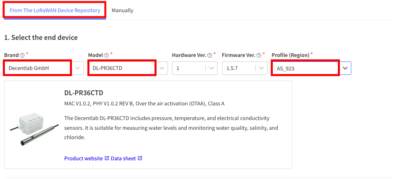Open the Model dropdown arrow
This screenshot has width=396, height=179.
162,68
